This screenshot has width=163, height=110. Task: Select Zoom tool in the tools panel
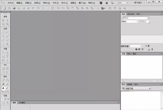point(7,102)
